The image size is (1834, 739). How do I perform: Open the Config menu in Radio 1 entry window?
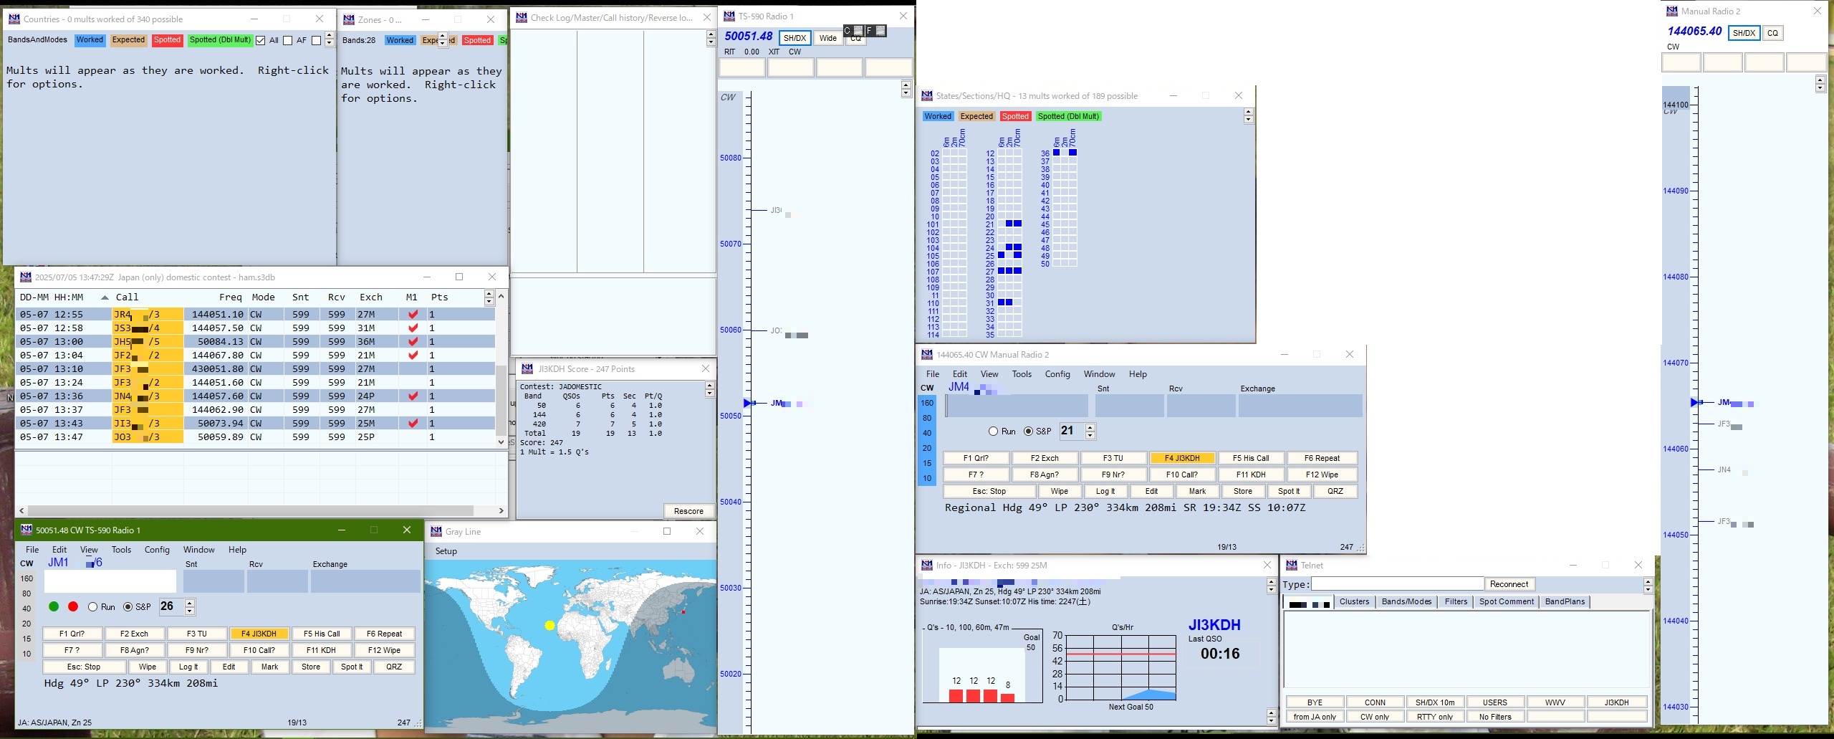point(157,549)
